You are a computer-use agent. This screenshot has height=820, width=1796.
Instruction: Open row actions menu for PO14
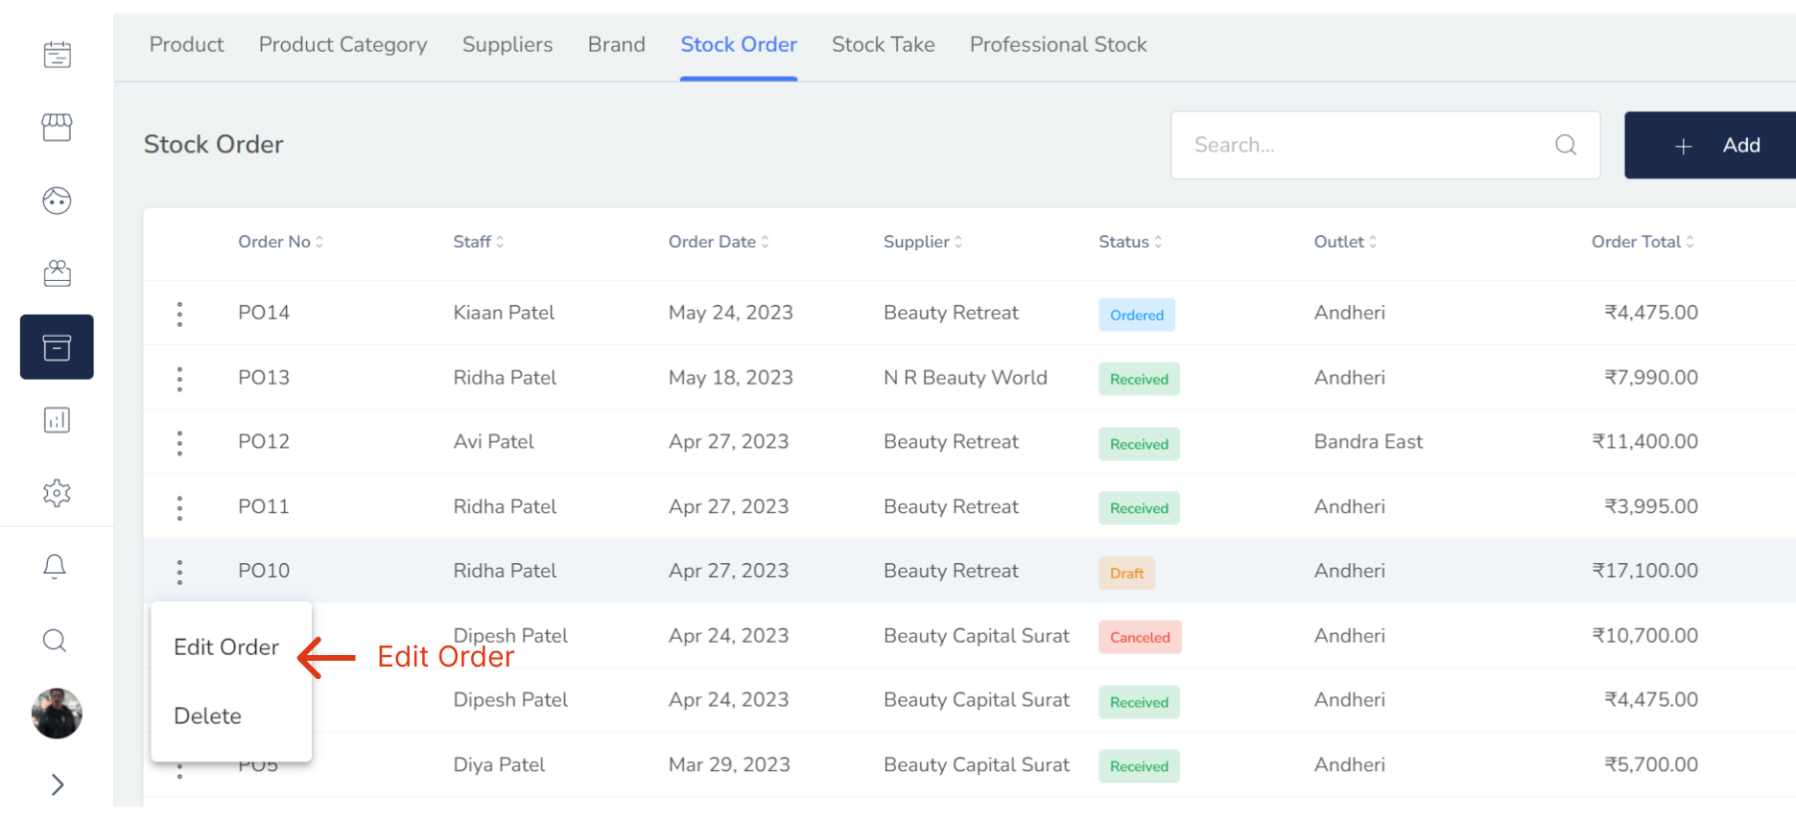tap(179, 314)
